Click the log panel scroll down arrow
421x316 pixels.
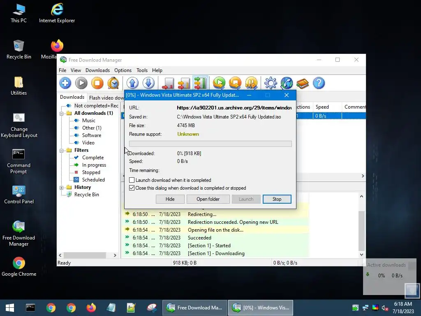click(x=361, y=254)
